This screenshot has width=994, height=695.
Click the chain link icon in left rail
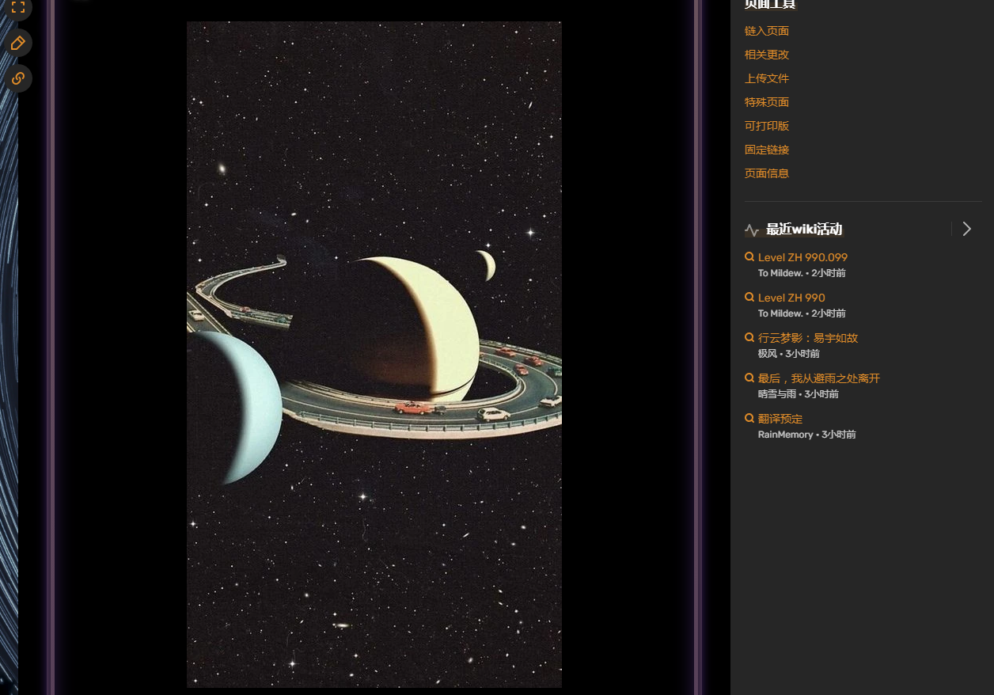(17, 78)
